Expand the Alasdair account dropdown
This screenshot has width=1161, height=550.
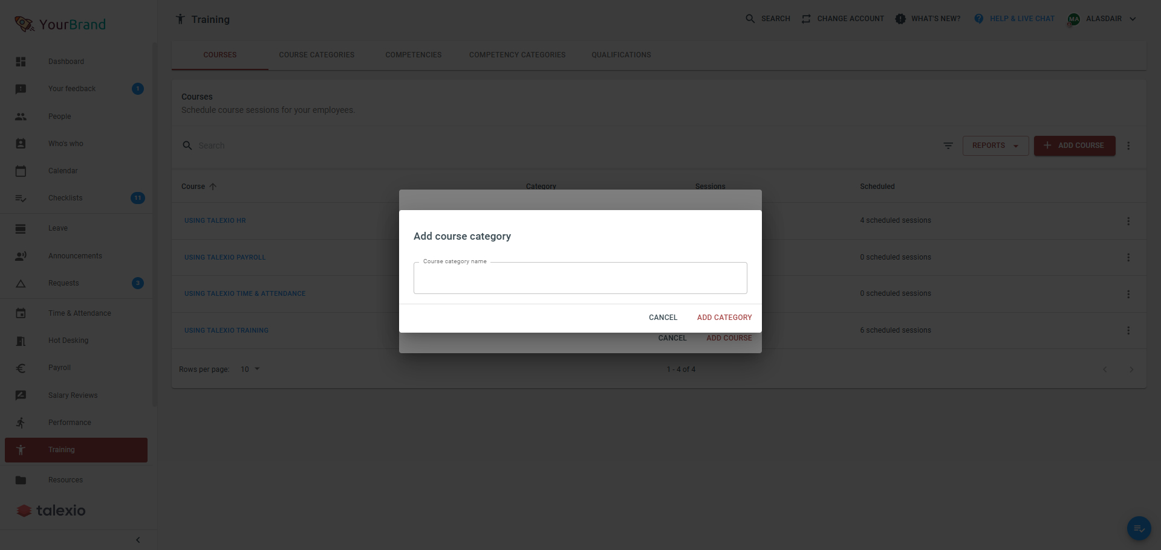[1133, 19]
